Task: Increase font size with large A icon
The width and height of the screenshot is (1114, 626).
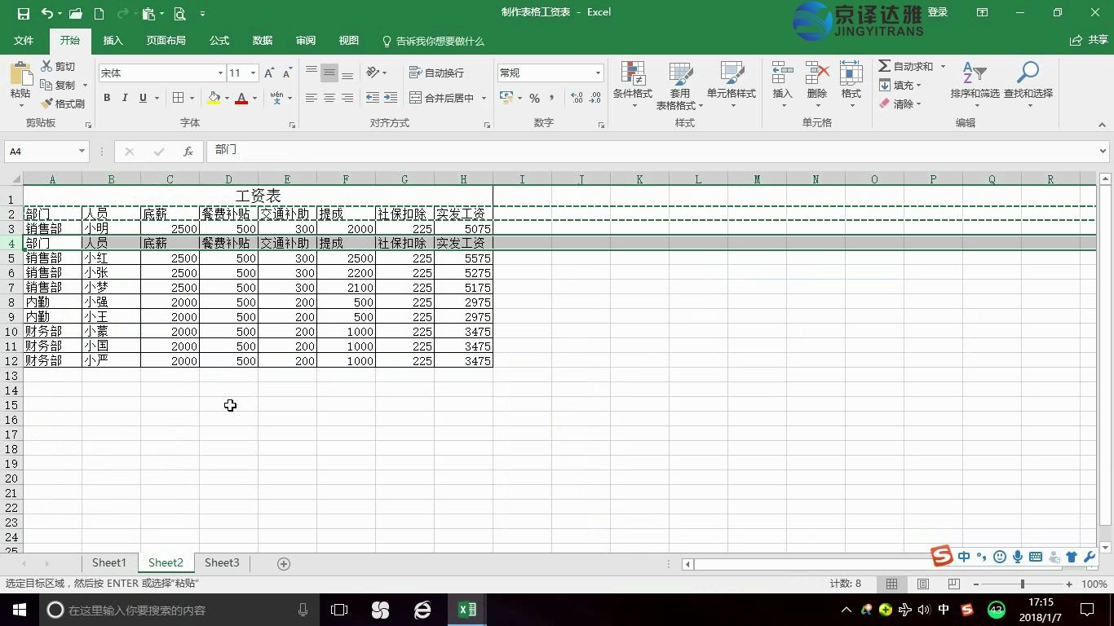Action: (269, 73)
